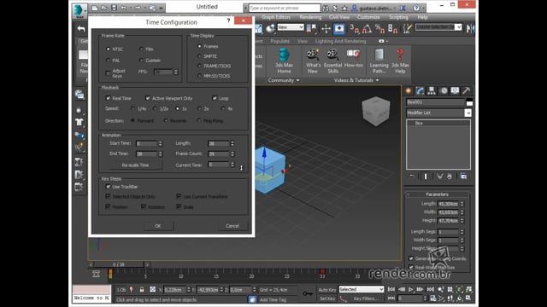Viewport: 547px width, 307px height.
Task: Open the What's New video icon
Action: 313,61
